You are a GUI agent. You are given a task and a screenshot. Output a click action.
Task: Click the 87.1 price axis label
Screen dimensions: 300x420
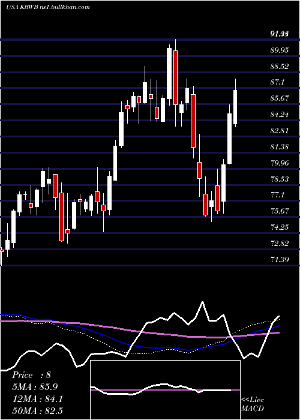pyautogui.click(x=277, y=82)
